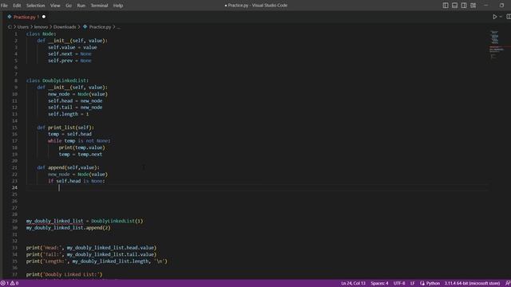Click 'class DoublyLinkedList:' on line 8

click(x=57, y=81)
